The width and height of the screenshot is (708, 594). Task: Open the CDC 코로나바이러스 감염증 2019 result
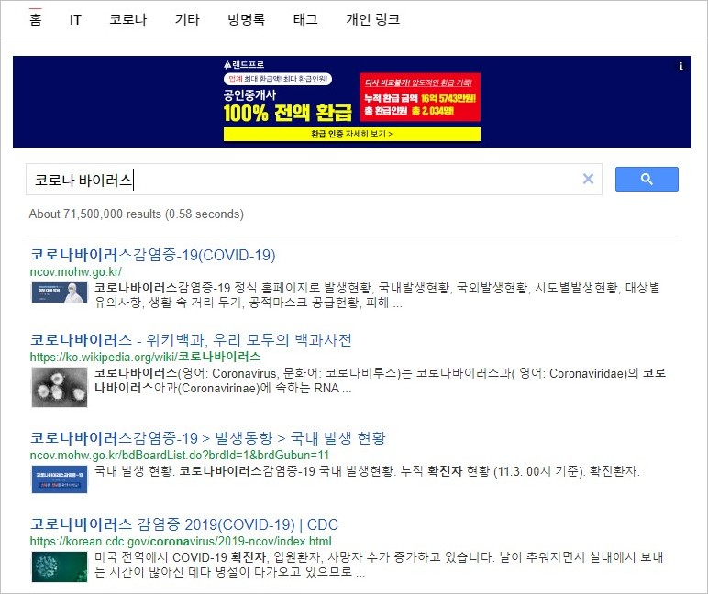pyautogui.click(x=183, y=524)
